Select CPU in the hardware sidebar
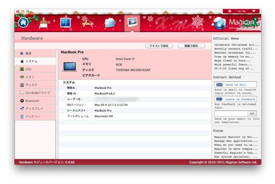 pos(35,69)
